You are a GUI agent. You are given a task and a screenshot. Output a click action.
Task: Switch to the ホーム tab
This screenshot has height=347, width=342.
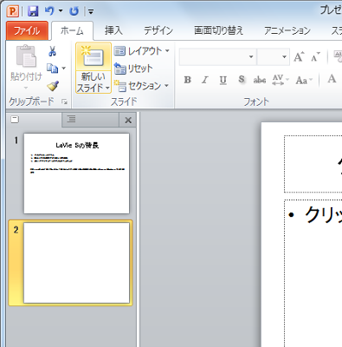[72, 30]
